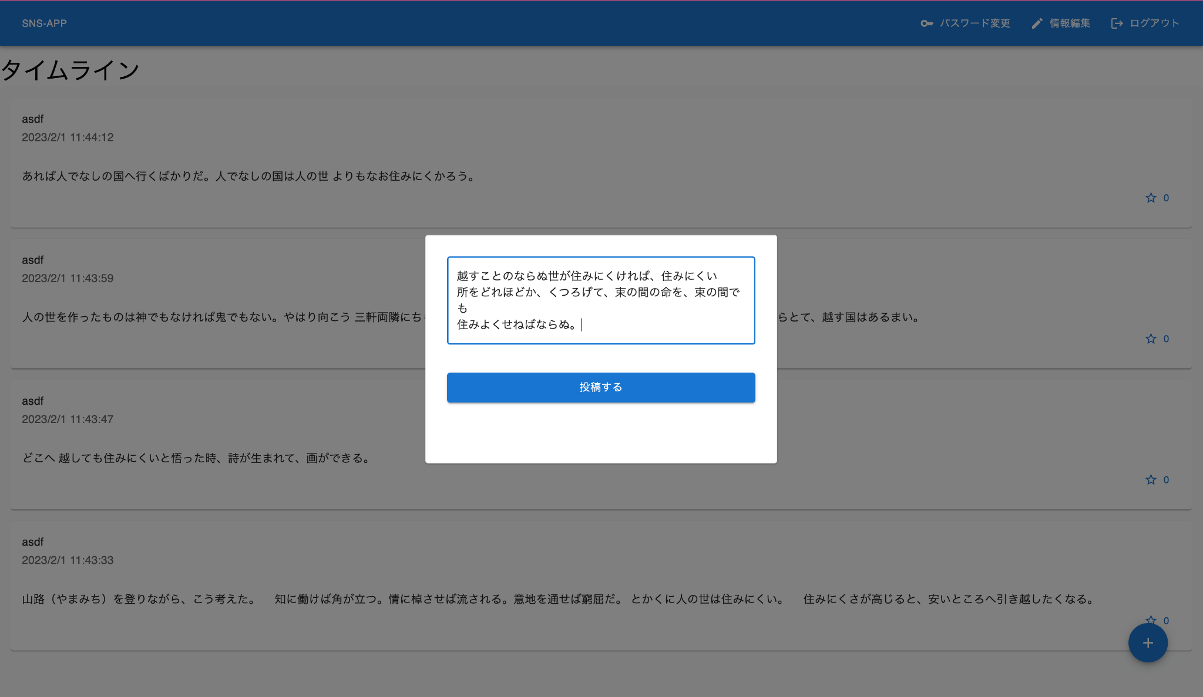Open the password change key icon
1203x697 pixels.
(x=927, y=23)
